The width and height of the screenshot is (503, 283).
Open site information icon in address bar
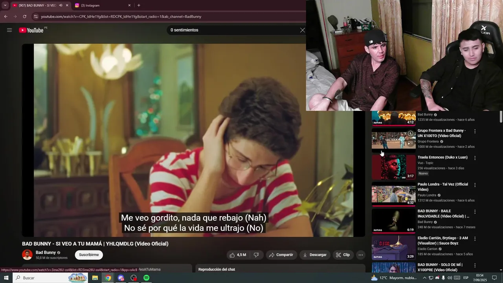[x=36, y=17]
